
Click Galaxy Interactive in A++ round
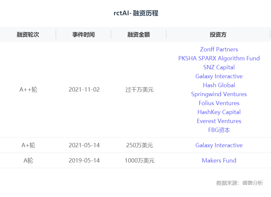click(x=219, y=76)
